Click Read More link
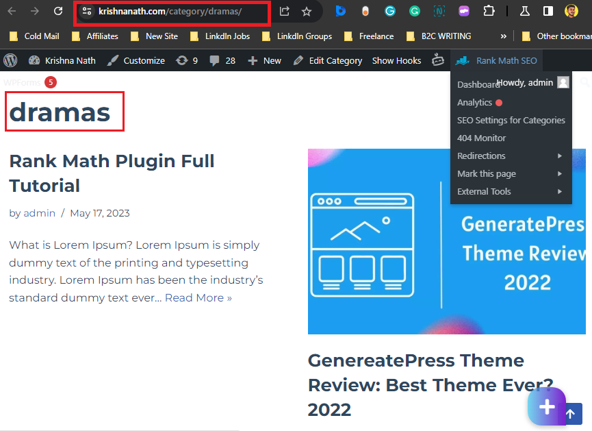Viewport: 592px width, 431px height. 198,298
